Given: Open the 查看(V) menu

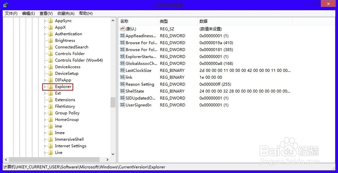Looking at the screenshot, I should click(x=46, y=14).
